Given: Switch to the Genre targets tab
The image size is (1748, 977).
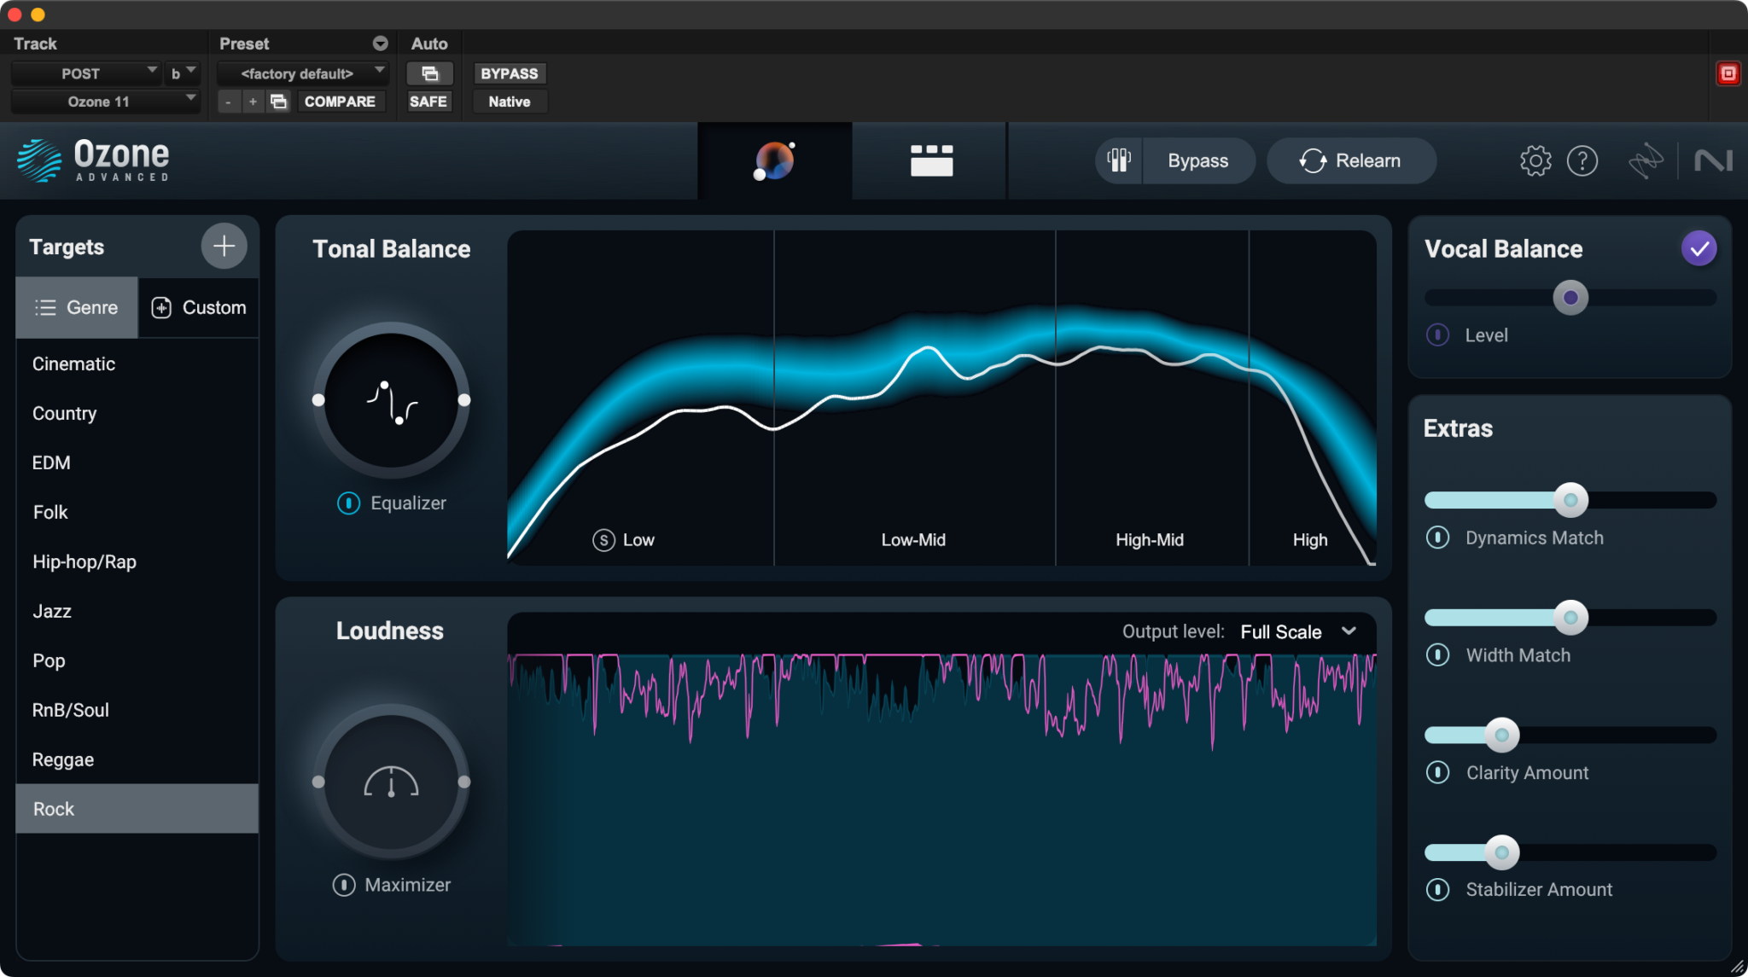Looking at the screenshot, I should tap(77, 307).
